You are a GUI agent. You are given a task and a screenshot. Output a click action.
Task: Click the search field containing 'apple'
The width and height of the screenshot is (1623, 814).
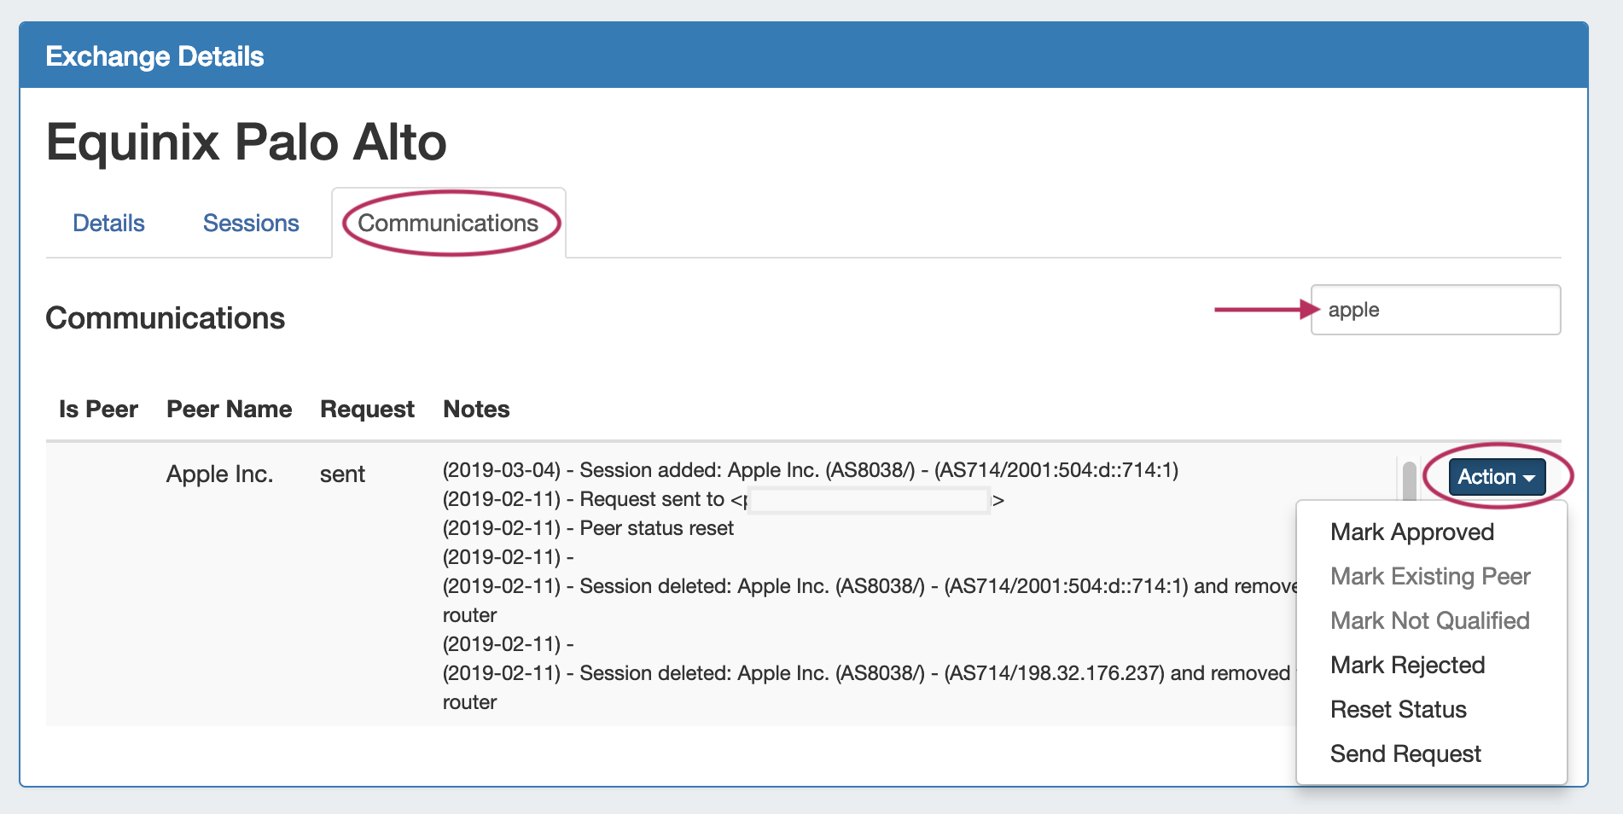(x=1434, y=310)
